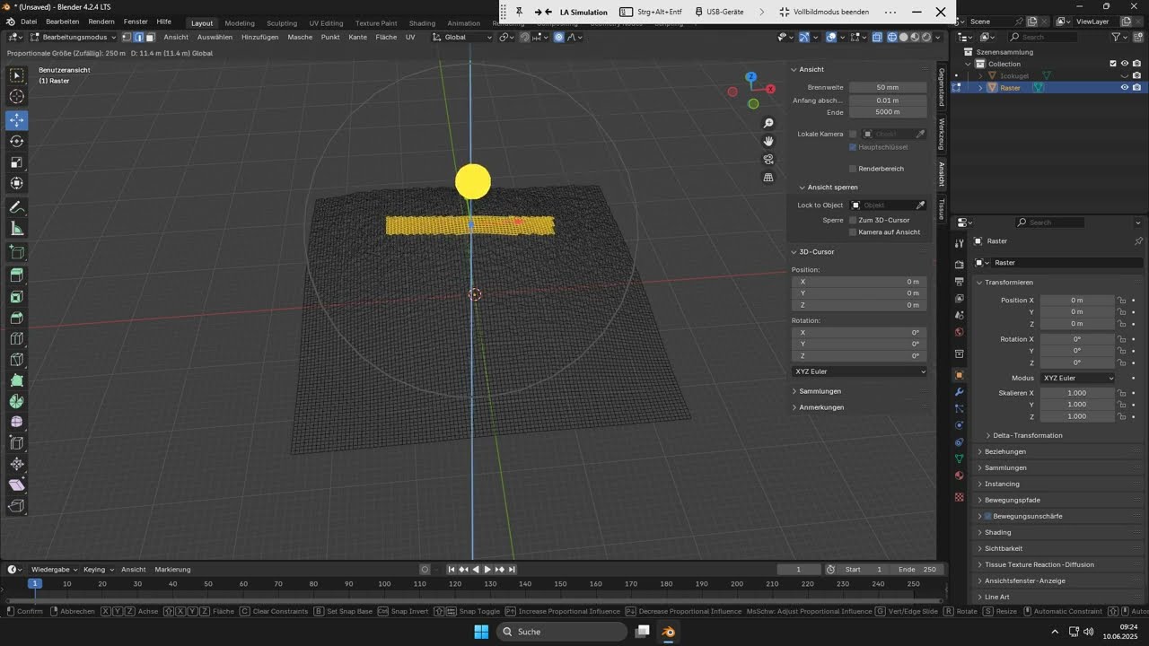Open the XYZ Euler cursor rotation dropdown
This screenshot has height=646, width=1149.
click(860, 371)
